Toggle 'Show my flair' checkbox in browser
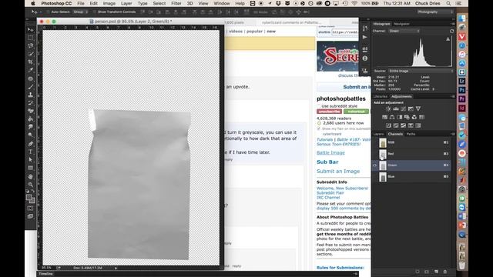The width and height of the screenshot is (493, 277). point(319,128)
